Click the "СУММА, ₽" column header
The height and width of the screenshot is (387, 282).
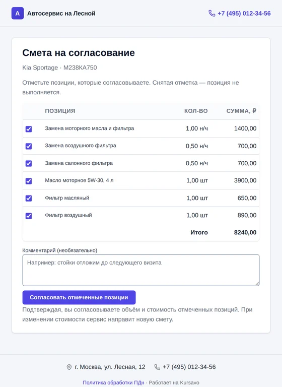[241, 111]
